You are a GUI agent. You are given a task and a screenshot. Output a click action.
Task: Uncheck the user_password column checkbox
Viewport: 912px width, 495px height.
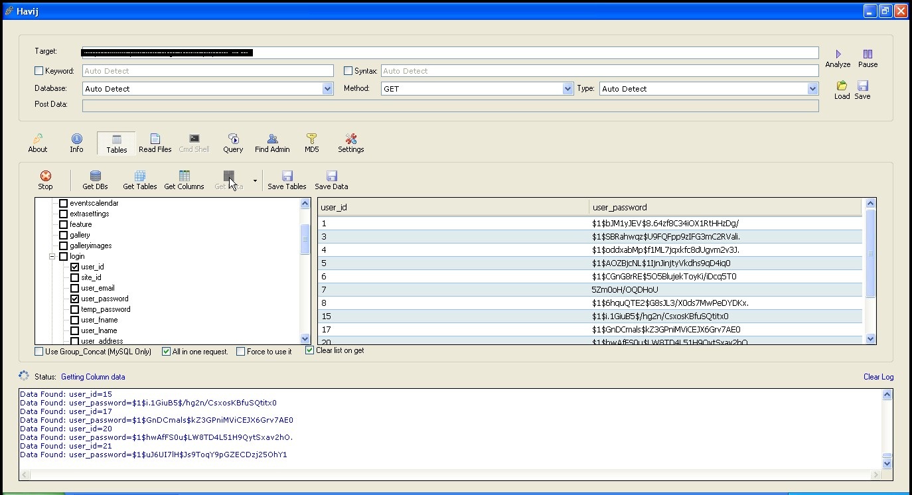click(x=74, y=299)
